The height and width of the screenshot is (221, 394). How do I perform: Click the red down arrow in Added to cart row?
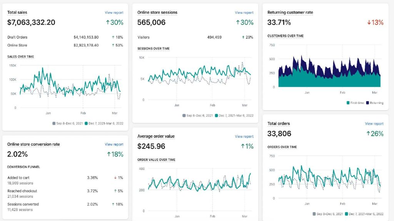[115, 178]
